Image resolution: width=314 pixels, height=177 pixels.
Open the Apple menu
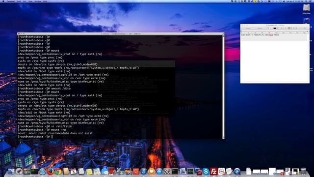point(3,1)
